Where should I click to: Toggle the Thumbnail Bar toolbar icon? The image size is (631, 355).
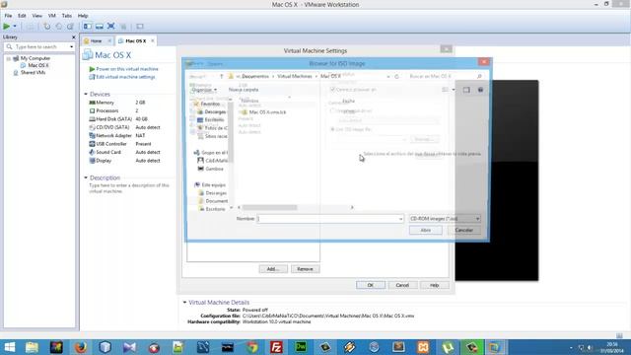point(99,27)
